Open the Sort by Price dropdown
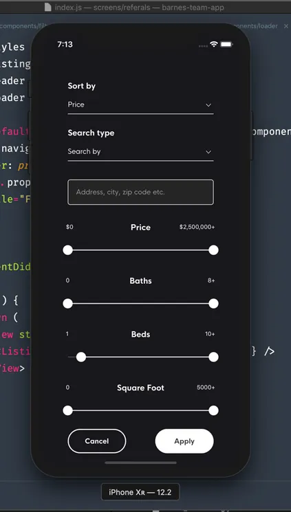 coord(140,105)
